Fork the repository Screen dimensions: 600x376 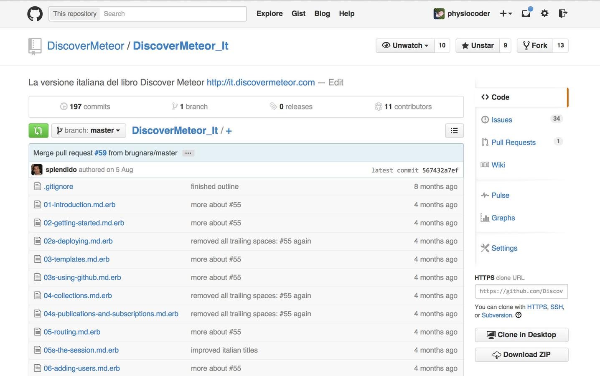[535, 46]
